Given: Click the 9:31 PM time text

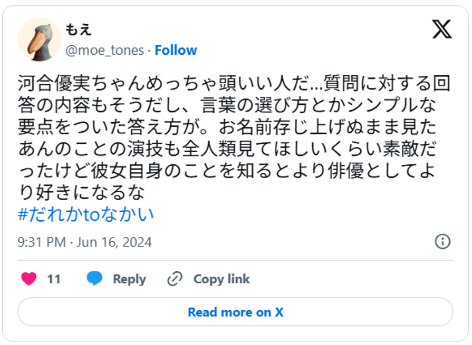Looking at the screenshot, I should pos(42,242).
